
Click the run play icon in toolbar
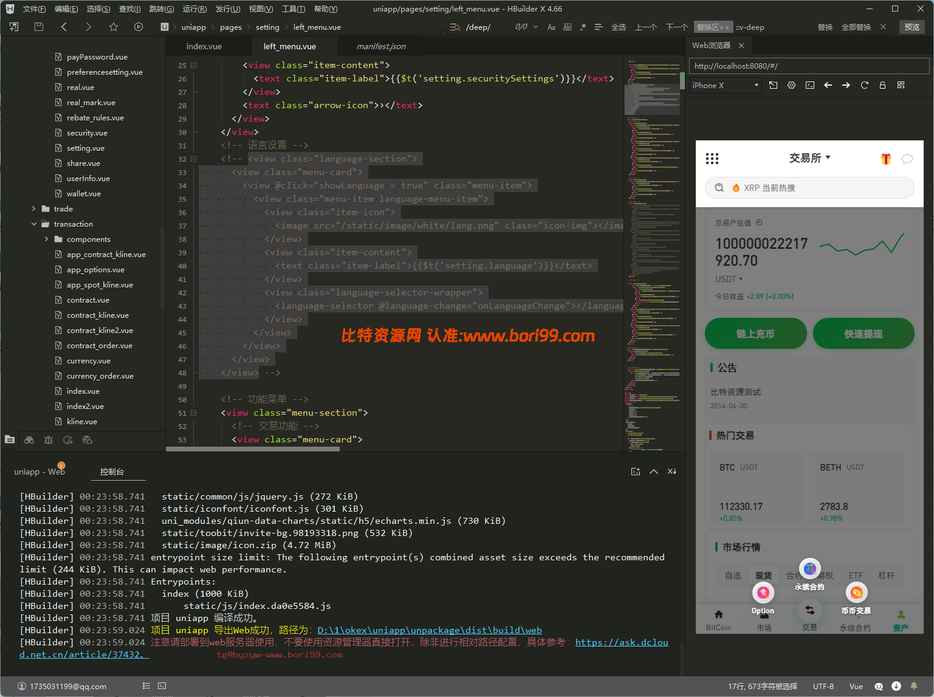point(139,27)
